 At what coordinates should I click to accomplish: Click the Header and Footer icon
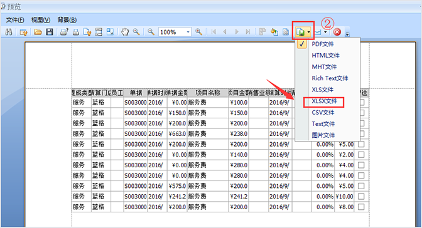pyautogui.click(x=99, y=32)
